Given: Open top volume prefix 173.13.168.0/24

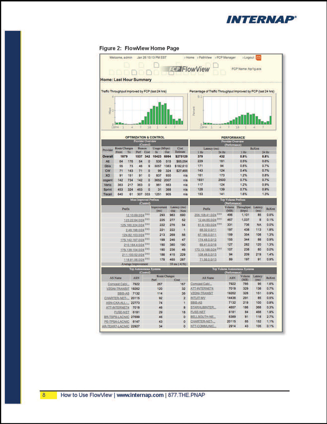Looking at the screenshot, I should (205, 249).
